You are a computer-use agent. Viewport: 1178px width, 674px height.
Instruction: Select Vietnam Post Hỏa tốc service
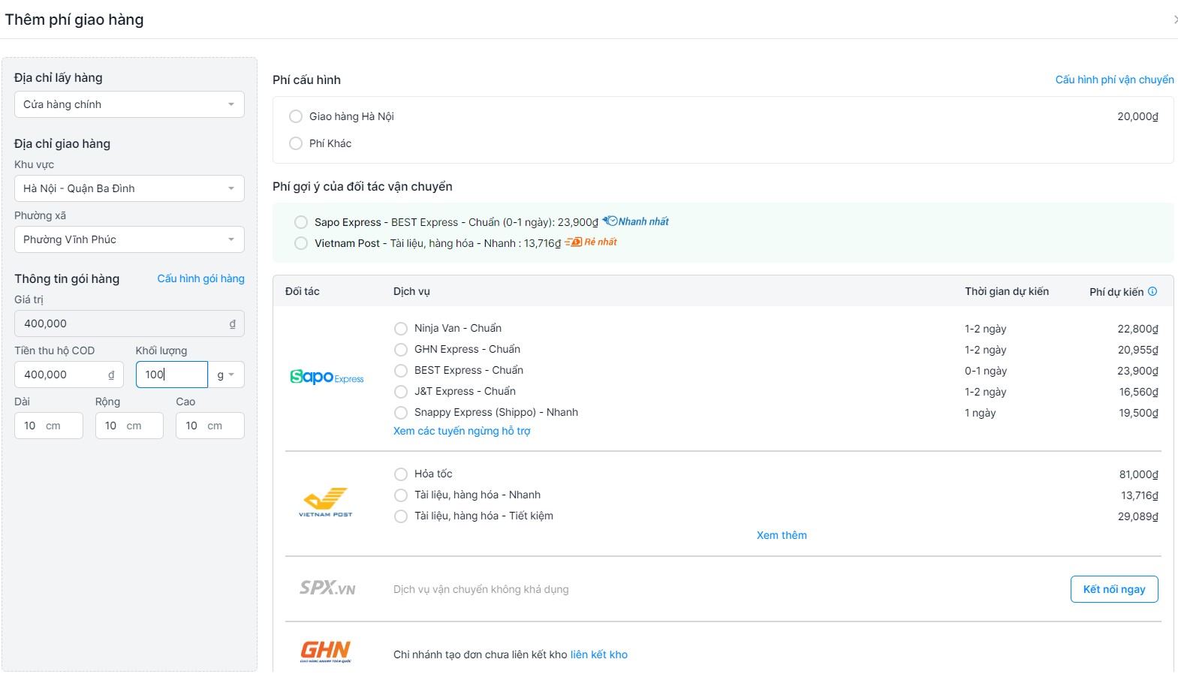click(401, 474)
